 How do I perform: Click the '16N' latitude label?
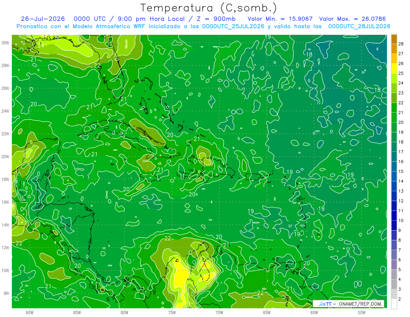[x=6, y=202]
